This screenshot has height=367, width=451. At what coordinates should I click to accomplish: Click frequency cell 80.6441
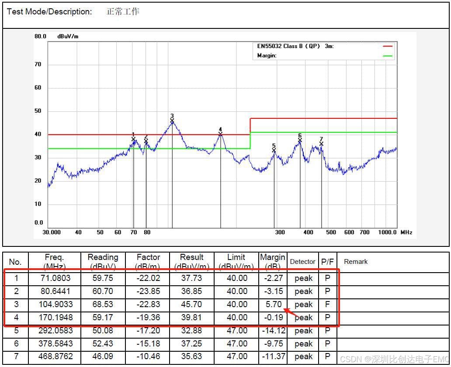[x=55, y=291]
